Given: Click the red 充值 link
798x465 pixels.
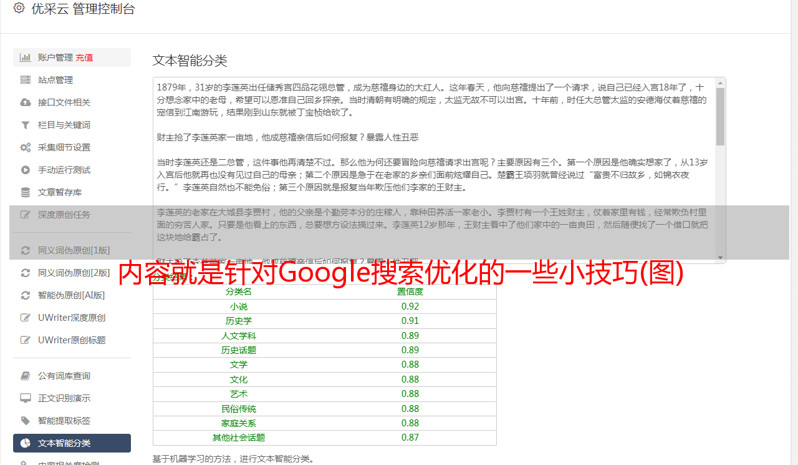Looking at the screenshot, I should [x=84, y=57].
